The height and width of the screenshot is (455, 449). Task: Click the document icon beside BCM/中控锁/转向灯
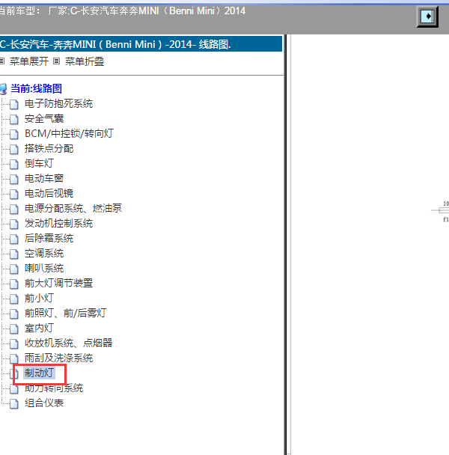(13, 134)
